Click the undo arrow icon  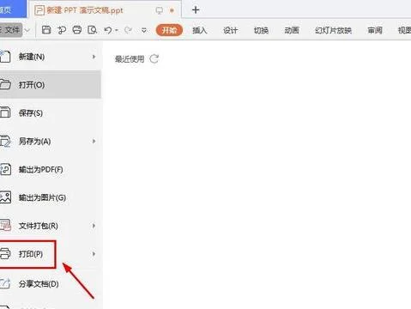108,30
